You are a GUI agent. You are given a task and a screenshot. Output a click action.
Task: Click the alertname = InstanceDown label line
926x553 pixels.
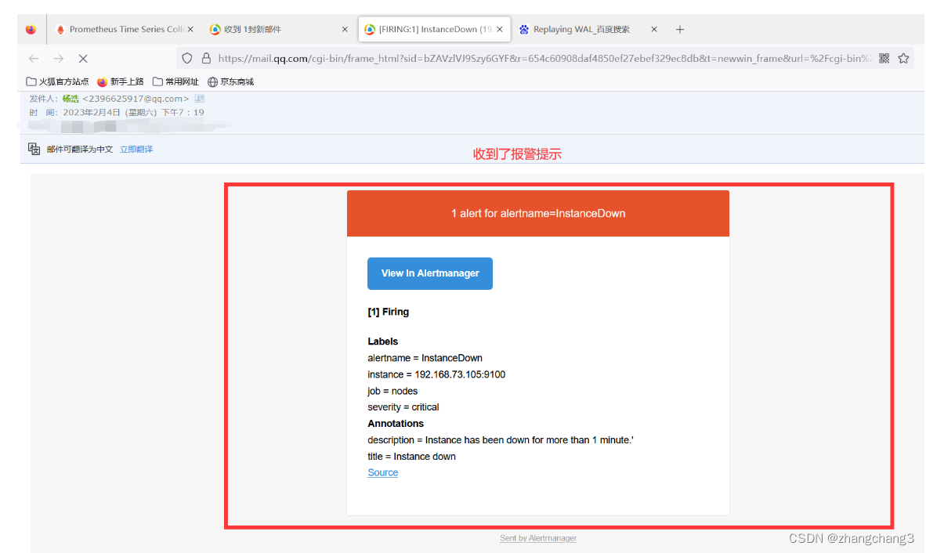pos(425,358)
